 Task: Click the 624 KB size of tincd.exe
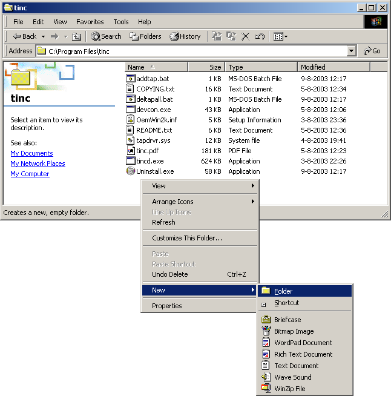tap(211, 161)
